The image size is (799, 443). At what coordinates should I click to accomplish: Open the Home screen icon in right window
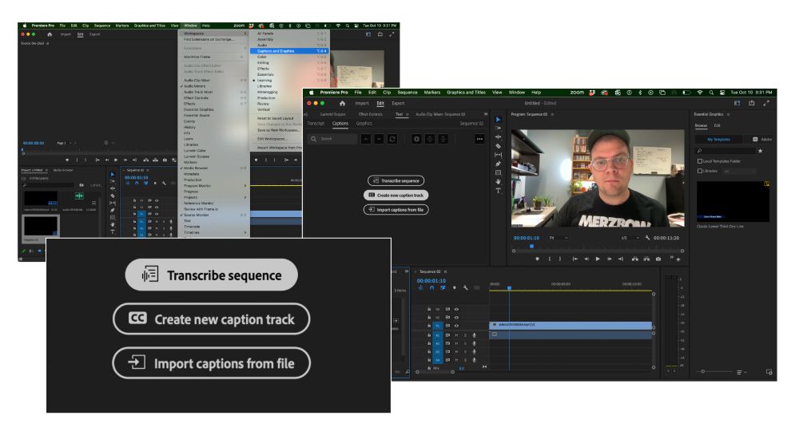point(343,104)
